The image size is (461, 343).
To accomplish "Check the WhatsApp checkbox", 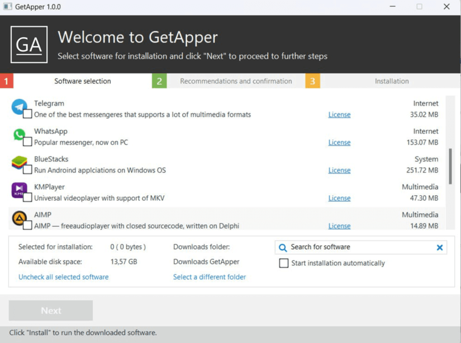I will [x=27, y=142].
